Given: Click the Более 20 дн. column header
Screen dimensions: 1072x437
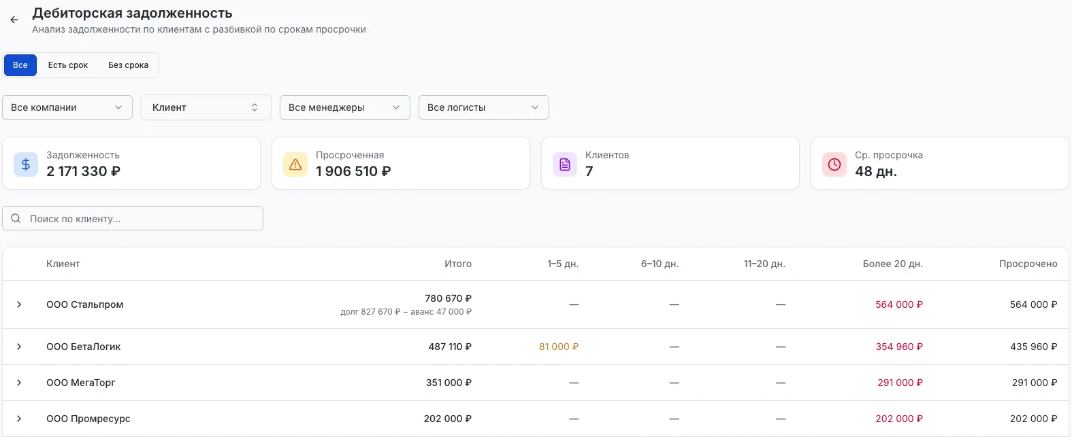Looking at the screenshot, I should [893, 264].
